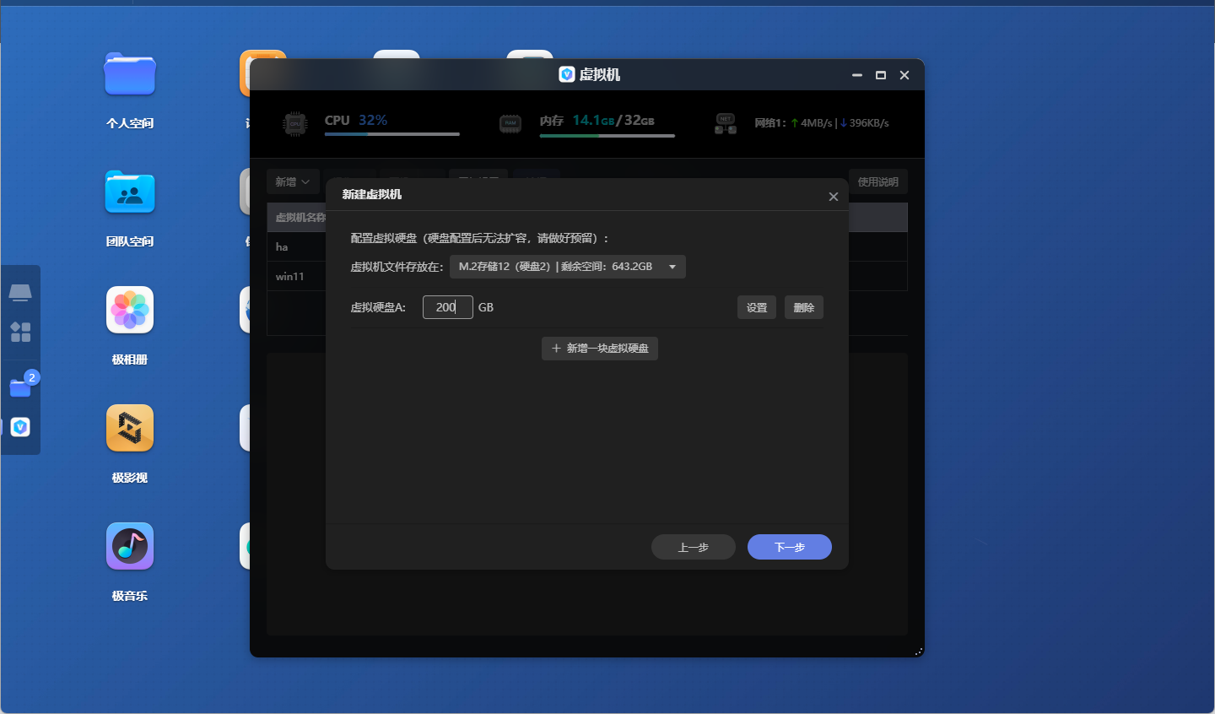Click the virtual machine icon in sidebar
This screenshot has width=1215, height=714.
[20, 427]
